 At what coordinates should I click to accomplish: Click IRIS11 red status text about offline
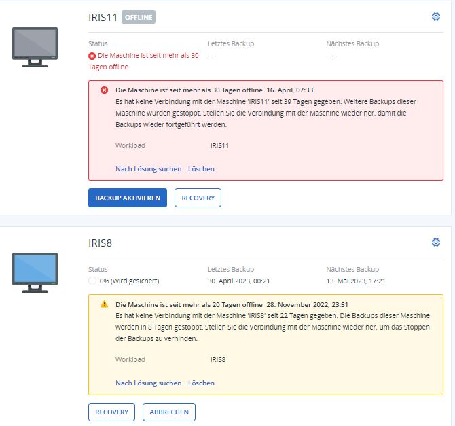144,61
